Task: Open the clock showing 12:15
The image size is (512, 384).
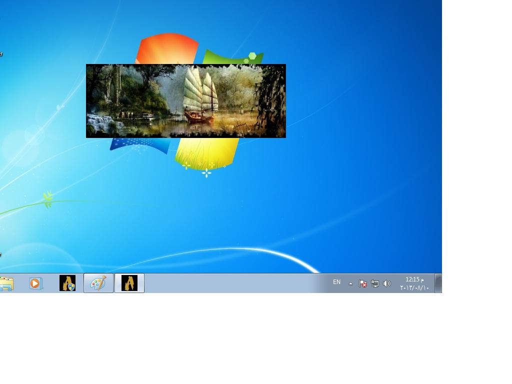Action: (x=414, y=279)
